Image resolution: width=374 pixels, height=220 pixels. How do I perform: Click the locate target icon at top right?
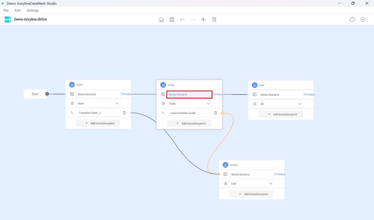(352, 19)
